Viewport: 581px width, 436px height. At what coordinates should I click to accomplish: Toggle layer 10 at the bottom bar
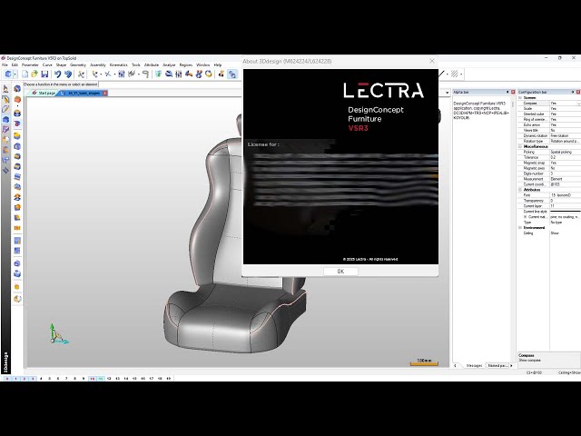92,379
